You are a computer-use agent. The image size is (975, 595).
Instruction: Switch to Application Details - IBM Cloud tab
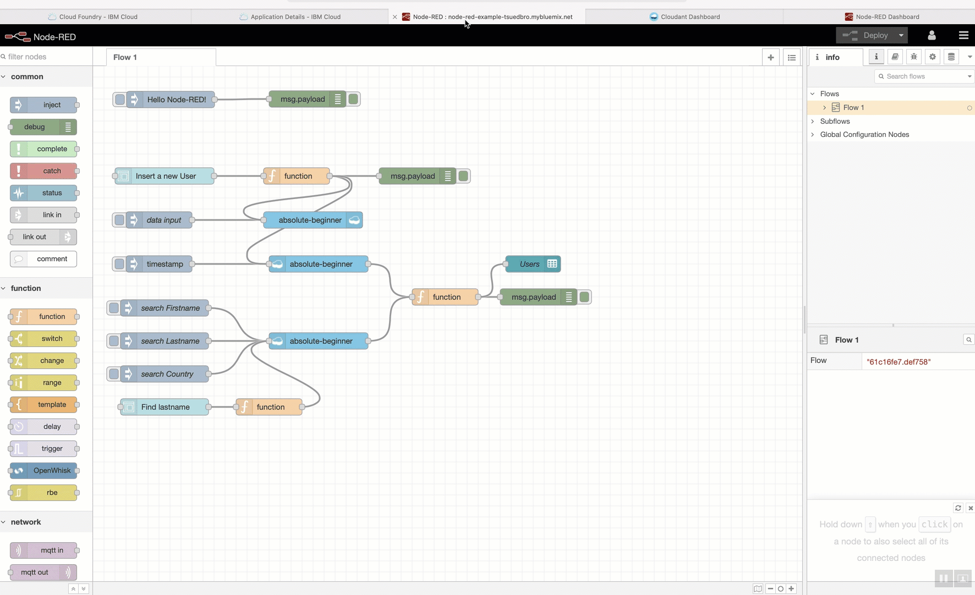(290, 16)
